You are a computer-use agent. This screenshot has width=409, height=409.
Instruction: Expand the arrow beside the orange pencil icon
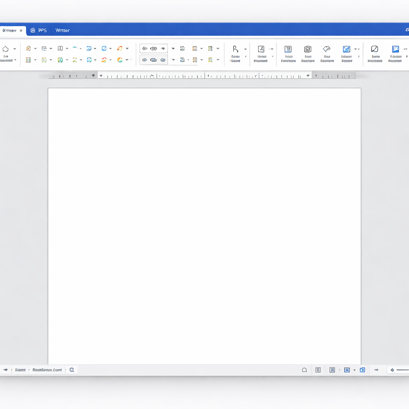pyautogui.click(x=35, y=49)
